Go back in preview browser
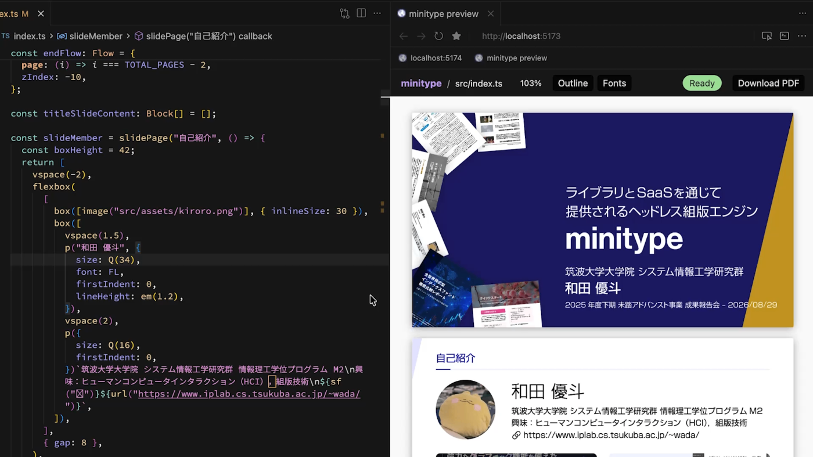This screenshot has width=813, height=457. coord(404,36)
